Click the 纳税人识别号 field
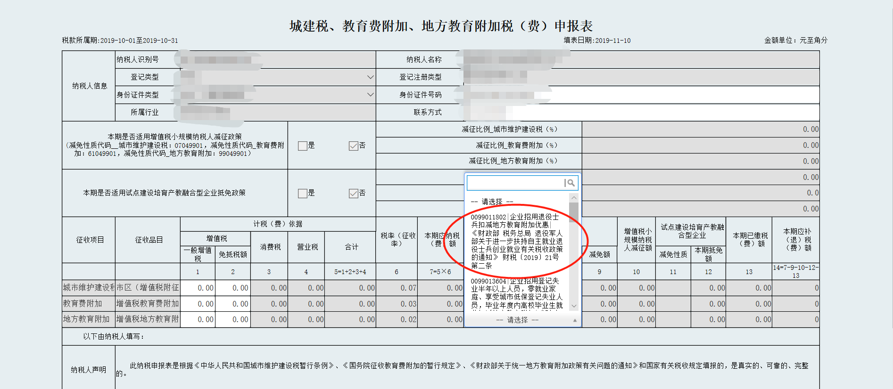 click(x=278, y=60)
